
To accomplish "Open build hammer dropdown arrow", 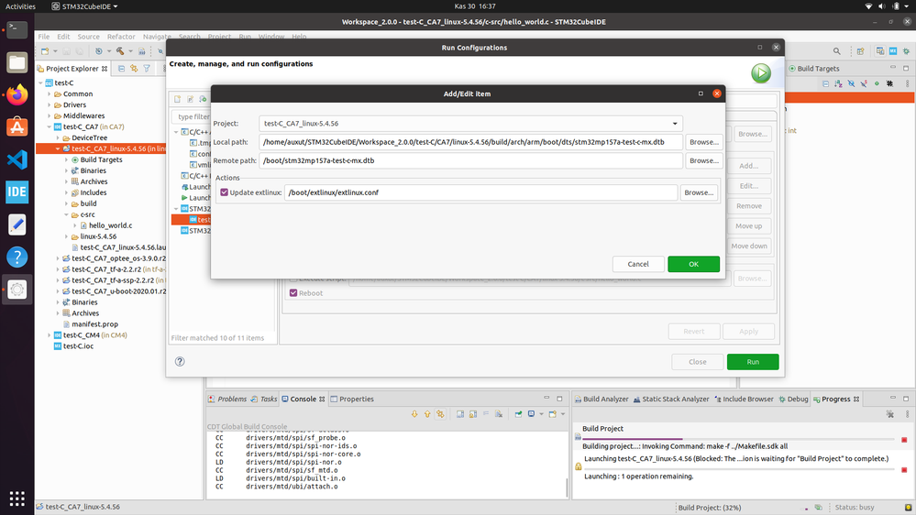I will pos(130,51).
